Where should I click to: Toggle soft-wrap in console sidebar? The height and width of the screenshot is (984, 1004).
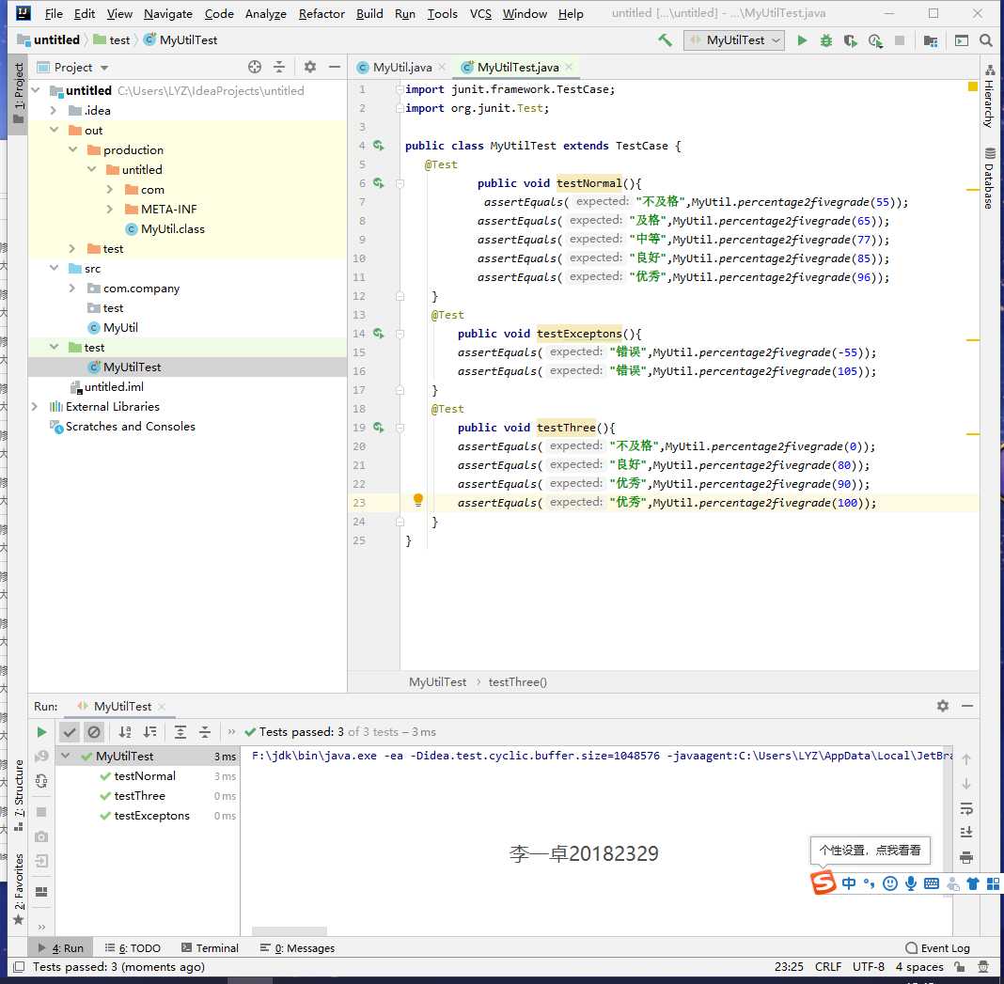tap(966, 808)
